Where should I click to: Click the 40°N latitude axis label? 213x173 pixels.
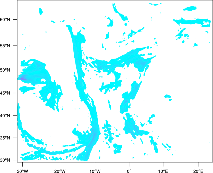(5, 116)
